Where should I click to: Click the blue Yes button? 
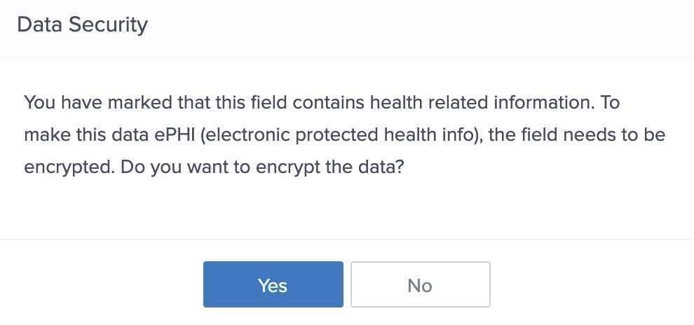(273, 284)
